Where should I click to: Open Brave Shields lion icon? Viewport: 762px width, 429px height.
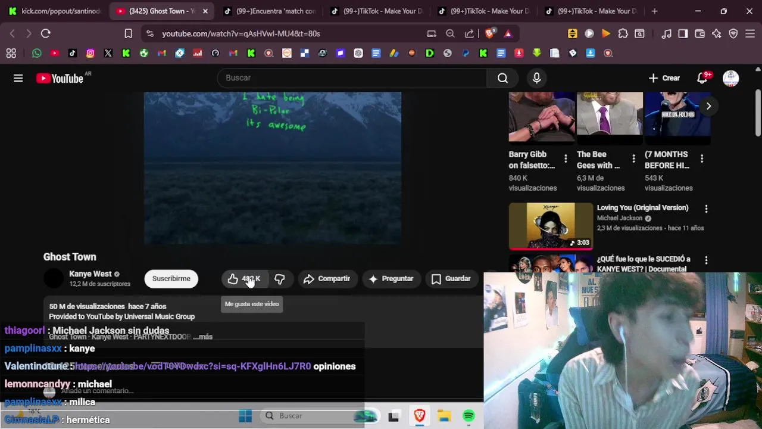[489, 34]
